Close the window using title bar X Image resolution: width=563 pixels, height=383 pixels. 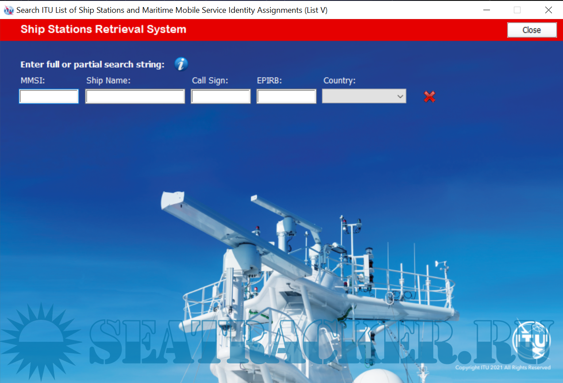[548, 10]
